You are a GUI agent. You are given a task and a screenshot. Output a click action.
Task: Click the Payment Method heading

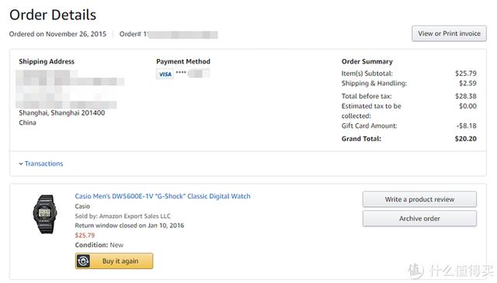click(x=183, y=61)
